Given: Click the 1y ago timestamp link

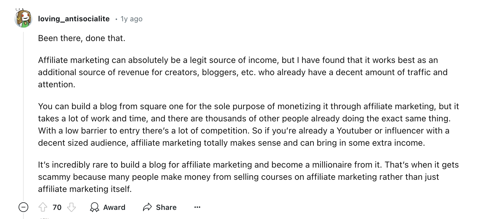Looking at the screenshot, I should pyautogui.click(x=131, y=19).
